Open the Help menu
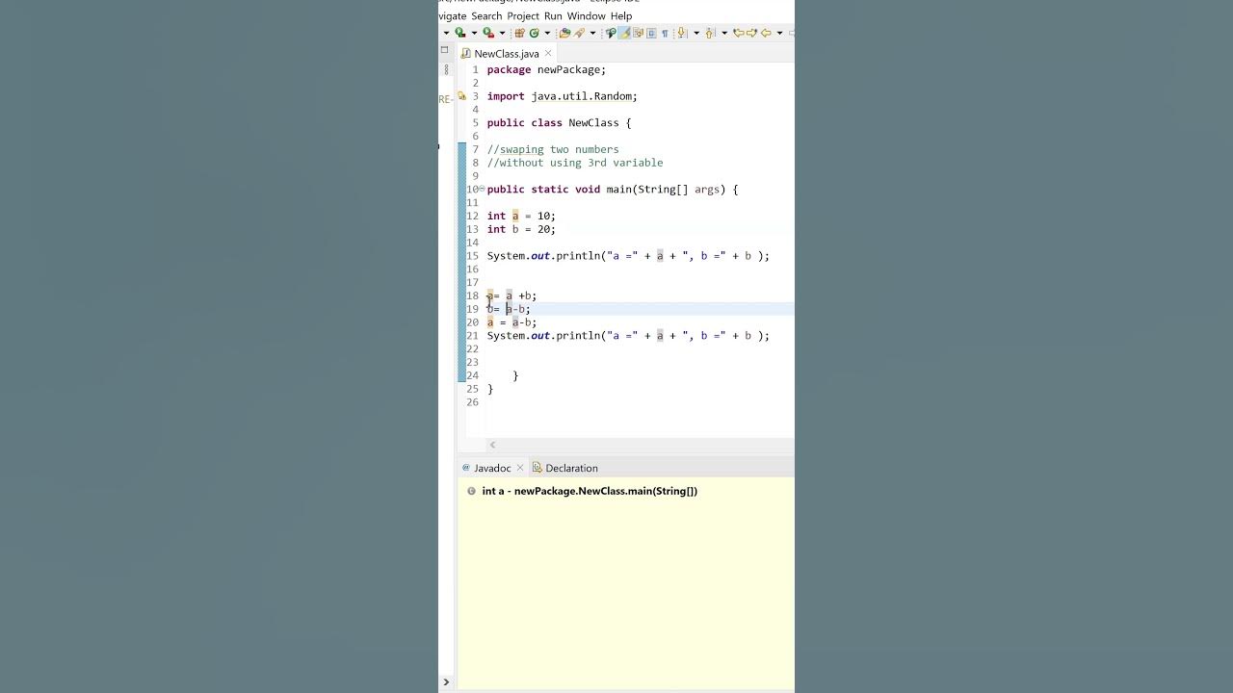Image resolution: width=1233 pixels, height=693 pixels. pyautogui.click(x=621, y=15)
